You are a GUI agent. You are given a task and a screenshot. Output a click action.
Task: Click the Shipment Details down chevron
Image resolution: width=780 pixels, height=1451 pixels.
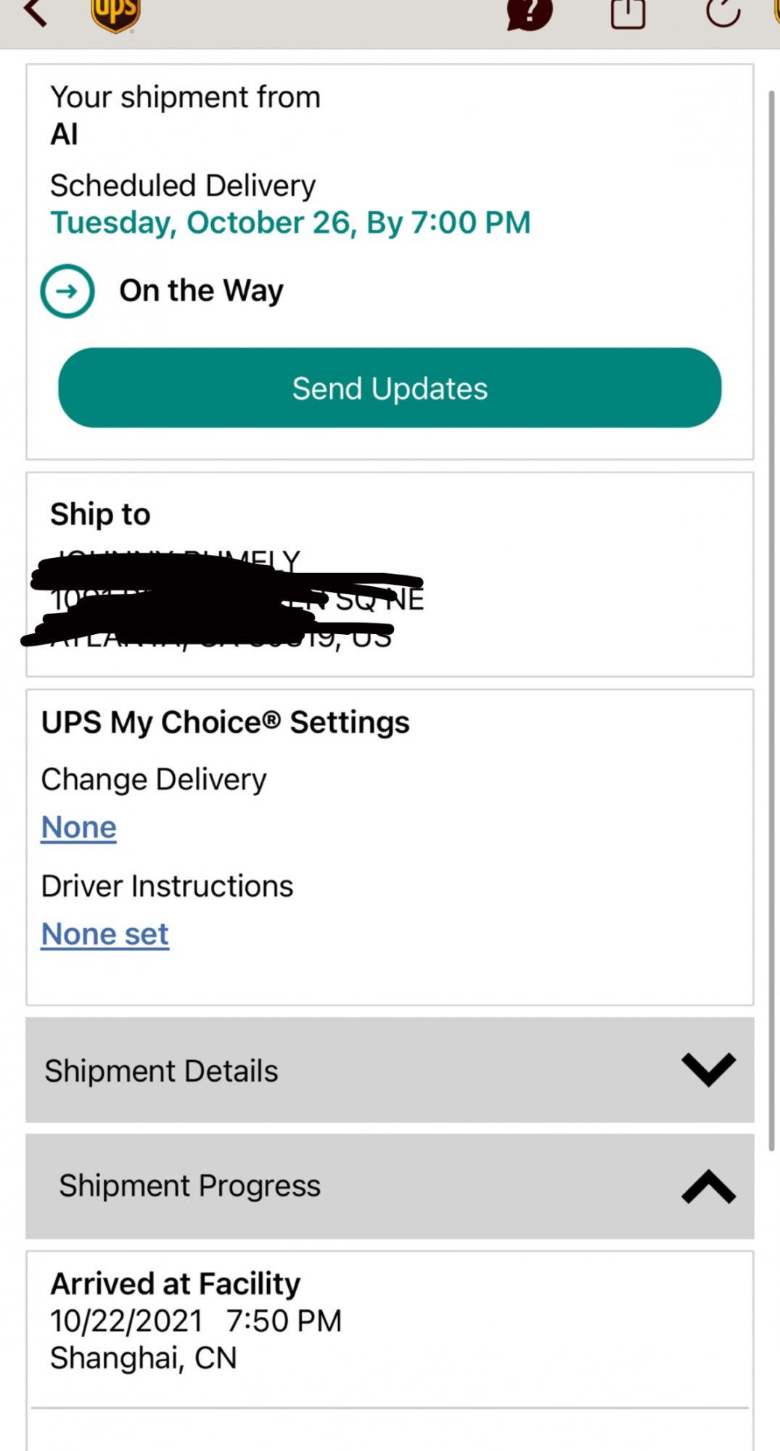tap(709, 1069)
